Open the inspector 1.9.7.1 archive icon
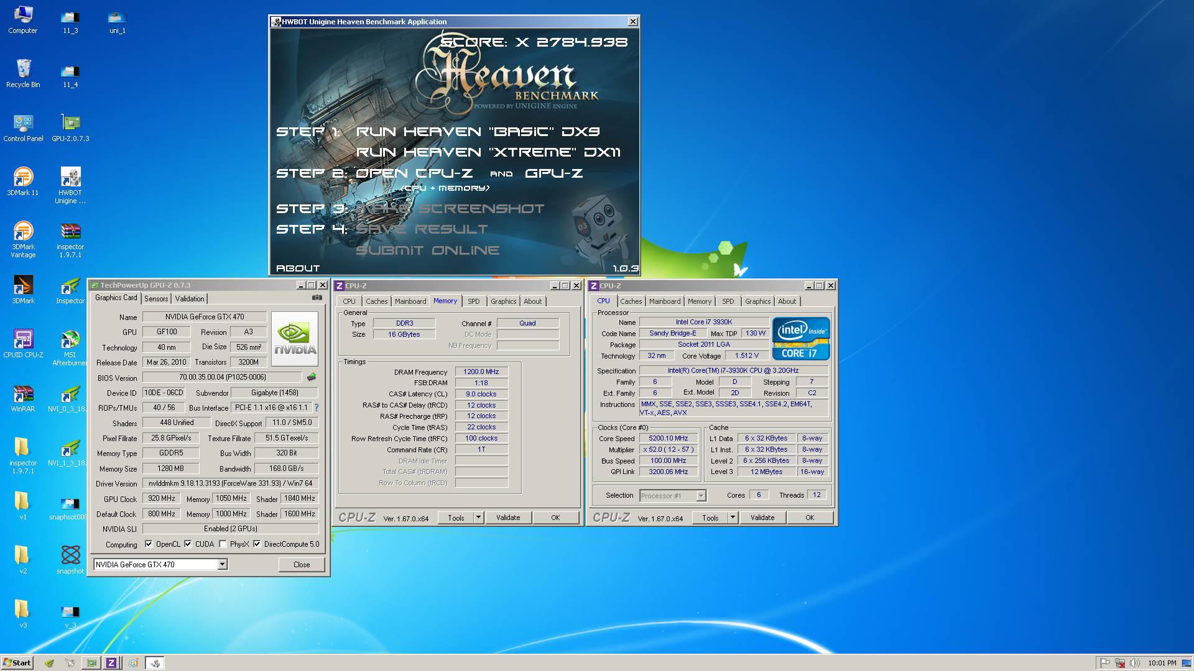 [x=70, y=239]
